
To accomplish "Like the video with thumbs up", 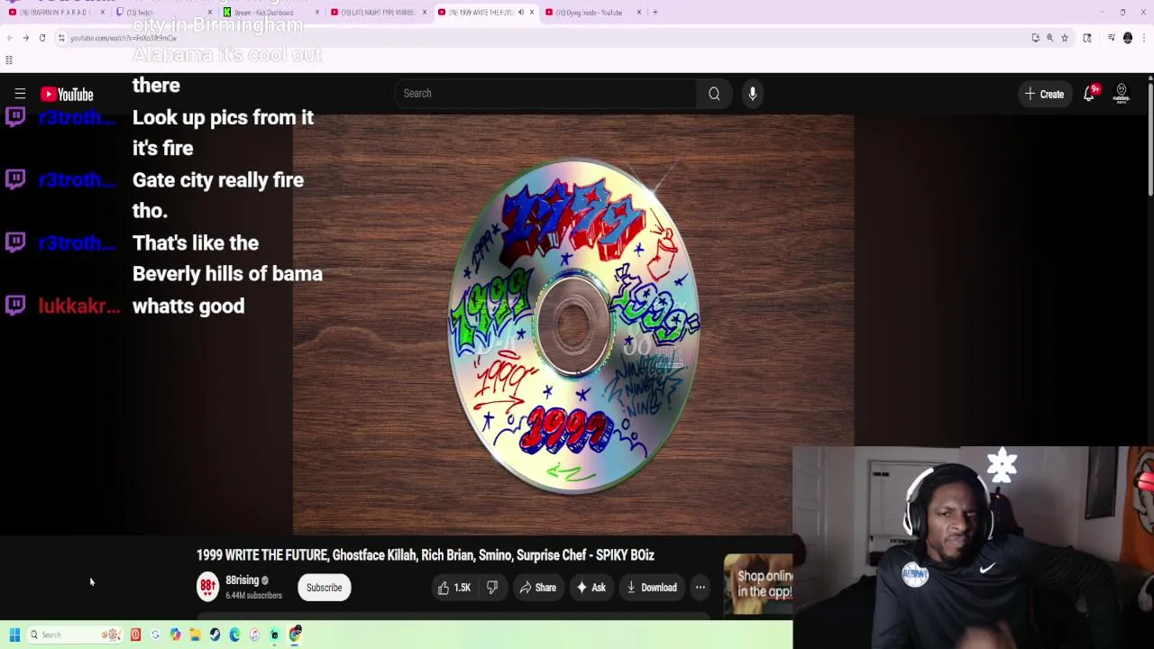I will 454,588.
